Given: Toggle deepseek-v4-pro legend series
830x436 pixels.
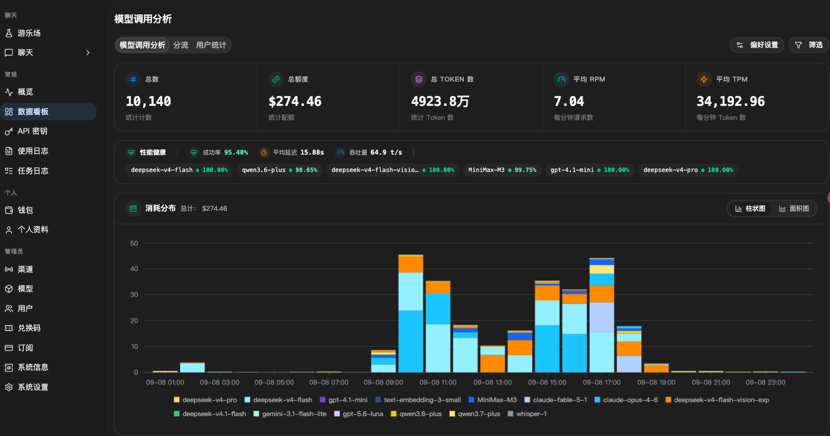Looking at the screenshot, I should tap(205, 400).
